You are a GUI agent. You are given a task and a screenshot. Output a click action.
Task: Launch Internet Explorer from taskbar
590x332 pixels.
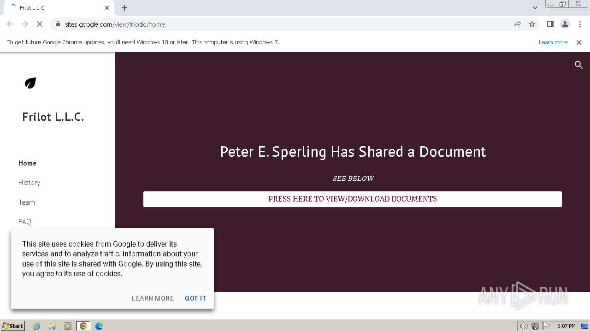[37, 326]
